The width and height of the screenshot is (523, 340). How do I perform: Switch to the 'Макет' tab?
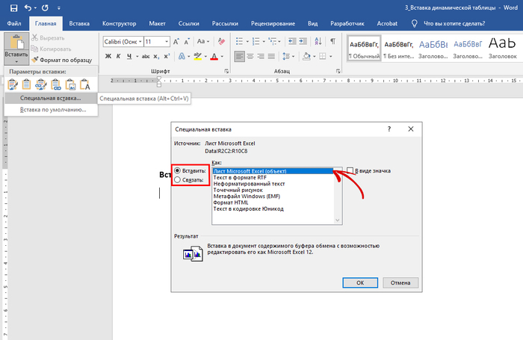coord(157,23)
